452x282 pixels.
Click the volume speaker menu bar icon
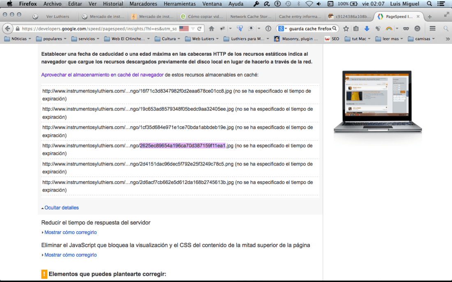point(319,4)
